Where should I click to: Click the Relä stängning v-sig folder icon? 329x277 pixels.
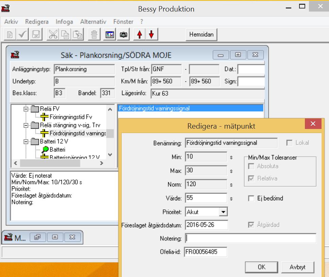35,125
